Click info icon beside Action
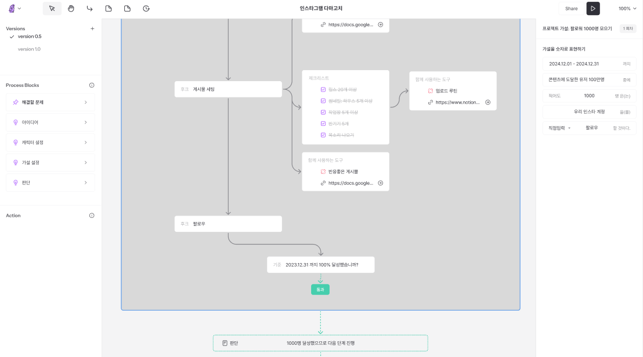The image size is (643, 357). click(x=92, y=216)
